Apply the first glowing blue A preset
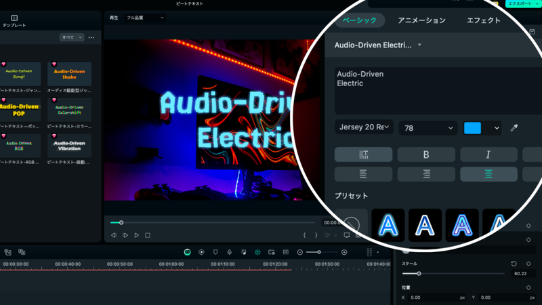Viewport: 542px width, 305px height. coord(388,225)
